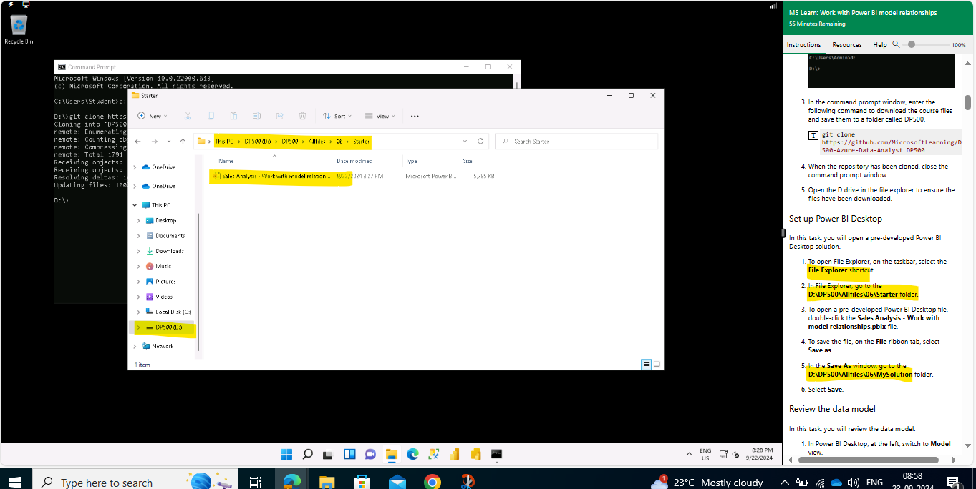The image size is (976, 489).
Task: Open Task View on the inner taskbar
Action: tap(328, 454)
